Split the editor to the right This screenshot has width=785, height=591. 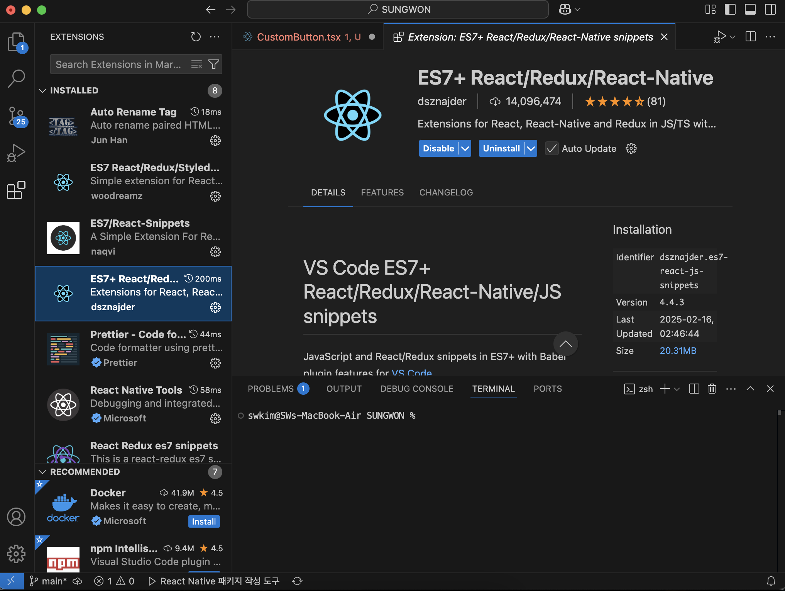tap(751, 37)
